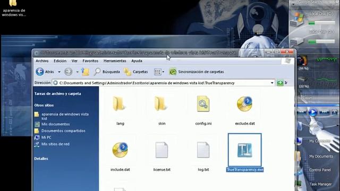Click Local Disk (C:) usage bar
Viewport: 340px width, 191px height.
(x=321, y=23)
